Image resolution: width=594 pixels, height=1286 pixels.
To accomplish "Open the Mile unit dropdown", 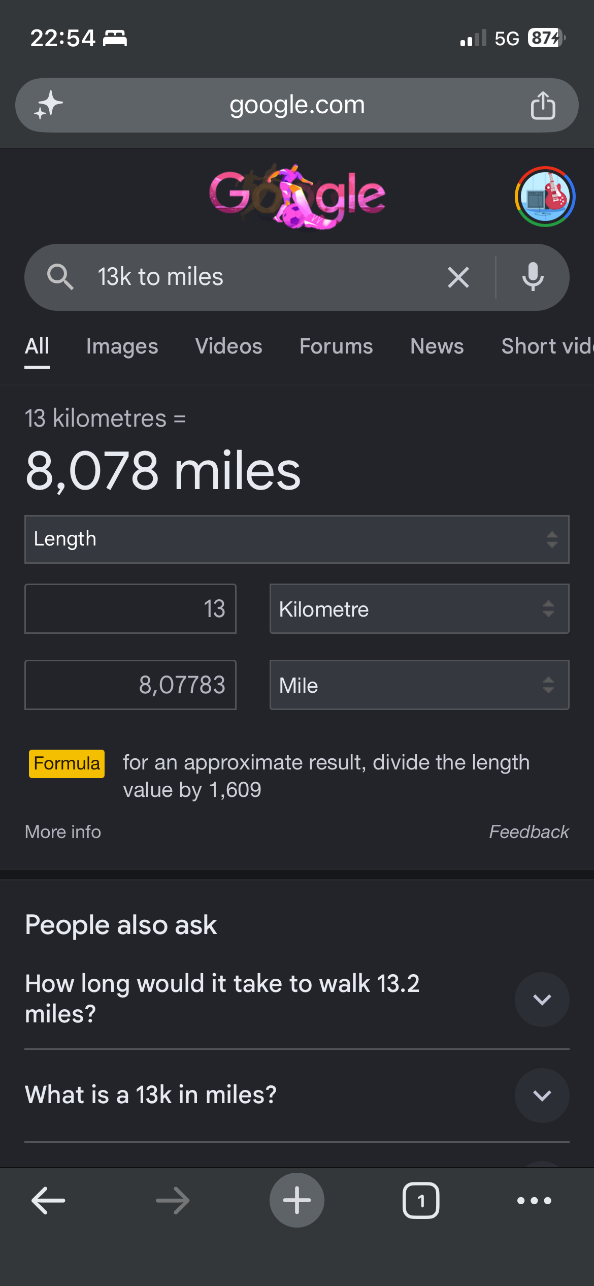I will tap(419, 685).
